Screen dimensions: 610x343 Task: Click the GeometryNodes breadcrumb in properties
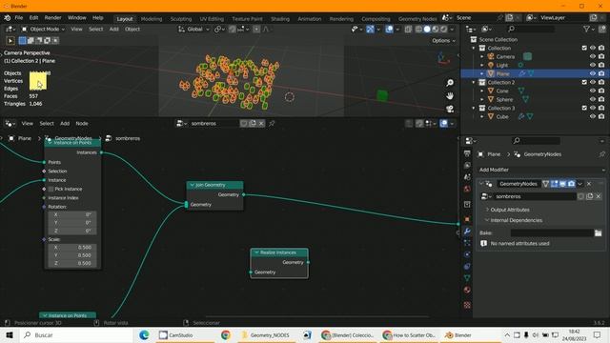click(x=542, y=154)
